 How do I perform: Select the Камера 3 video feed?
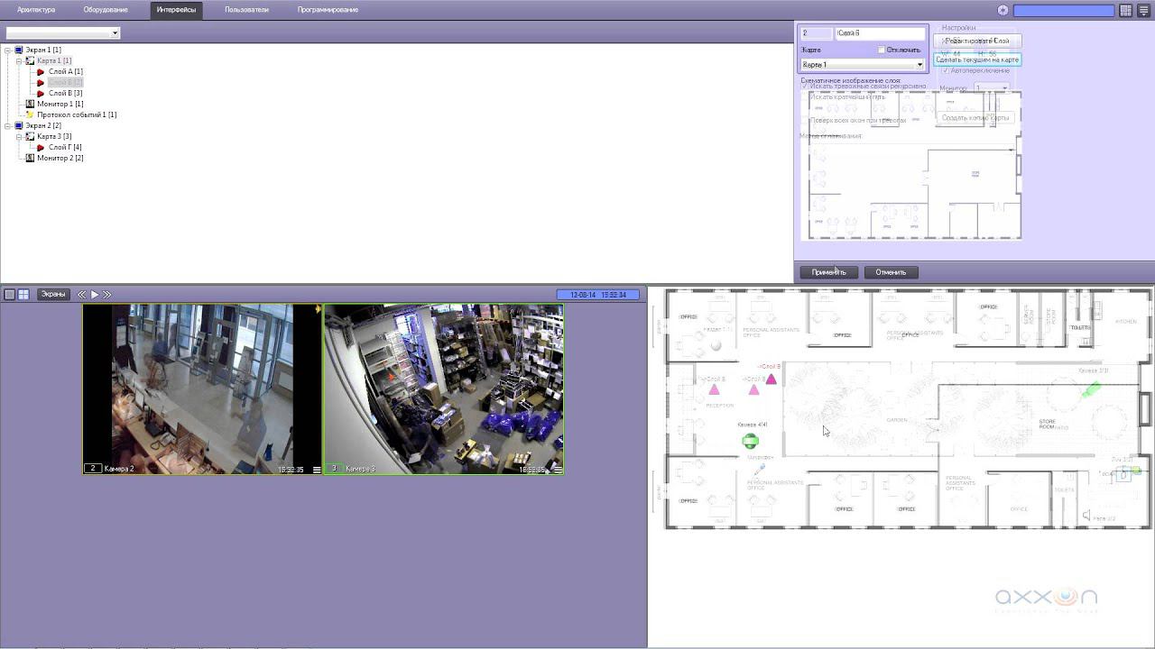tap(444, 389)
